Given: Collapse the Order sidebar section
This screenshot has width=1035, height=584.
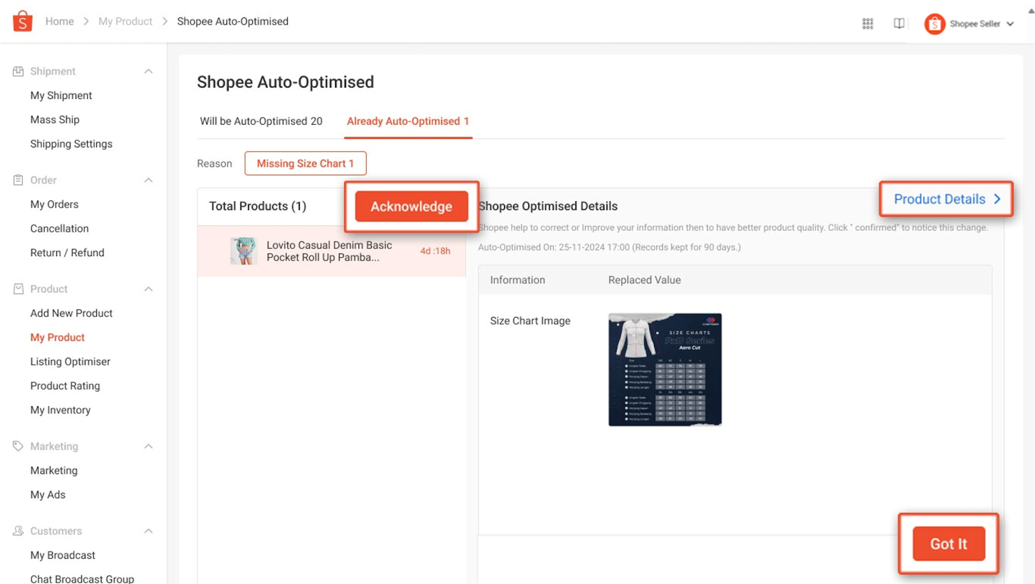Looking at the screenshot, I should click(x=148, y=180).
